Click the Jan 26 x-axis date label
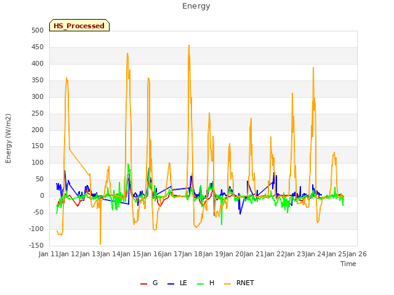Screen dimensions: 394x295 coord(356,254)
